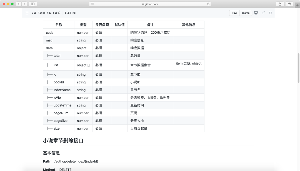
Task: Click the '更新时间' remark cell
Action: pos(150,105)
